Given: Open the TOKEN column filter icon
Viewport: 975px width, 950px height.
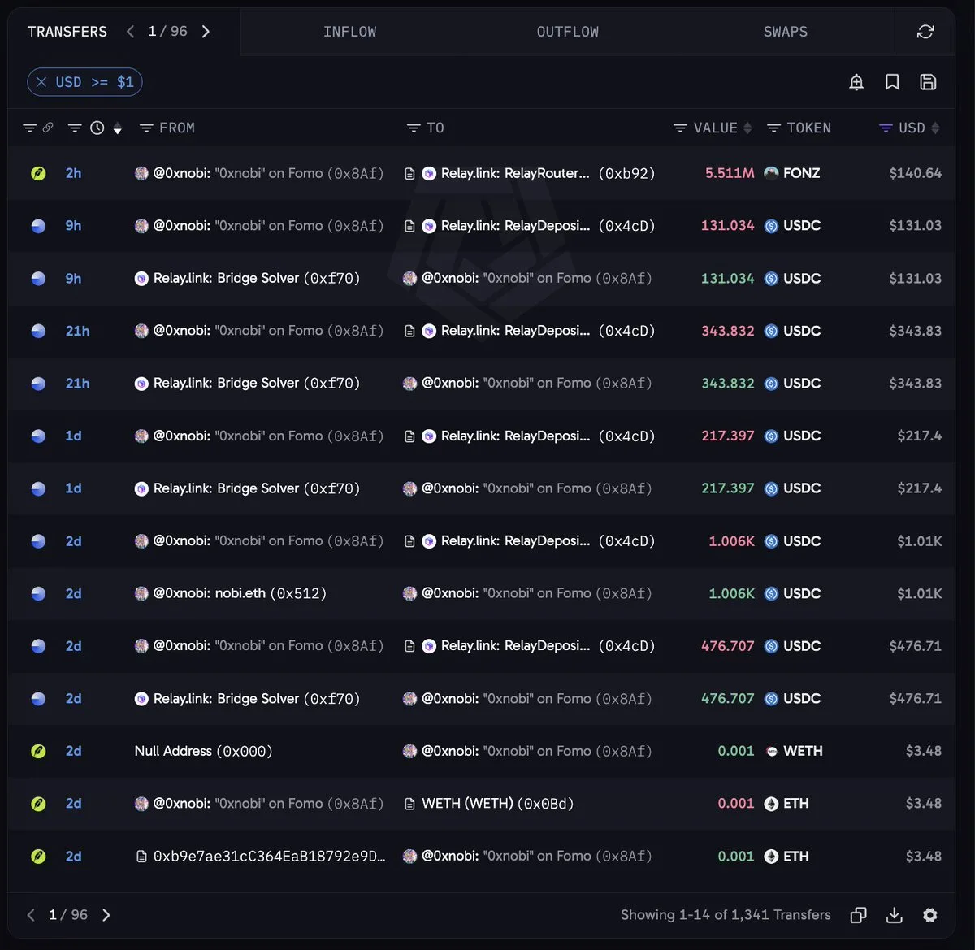Looking at the screenshot, I should pos(773,128).
